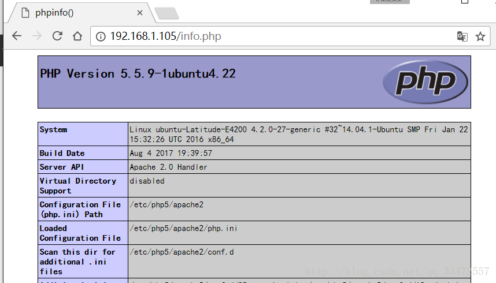View site information icon in address bar
Screen dimensions: 496x283
[101, 37]
